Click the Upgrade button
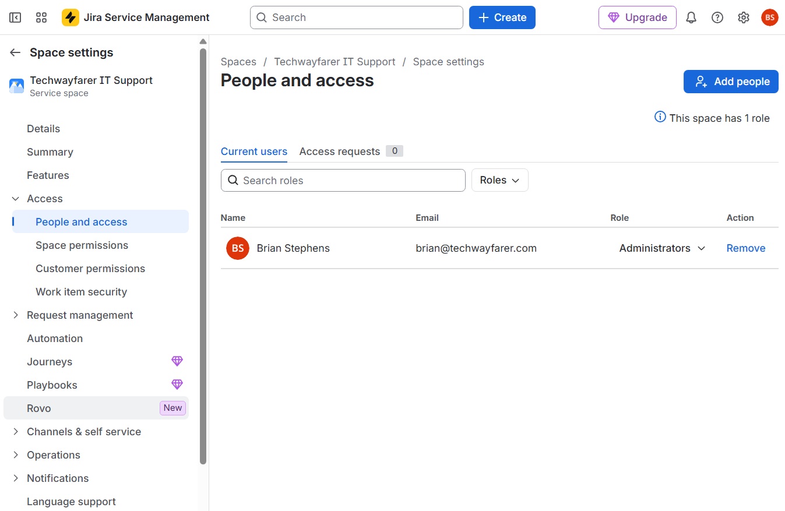 pos(638,17)
